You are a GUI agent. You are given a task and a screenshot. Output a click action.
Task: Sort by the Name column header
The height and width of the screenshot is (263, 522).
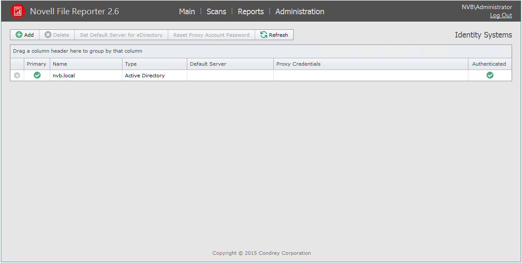(x=86, y=64)
